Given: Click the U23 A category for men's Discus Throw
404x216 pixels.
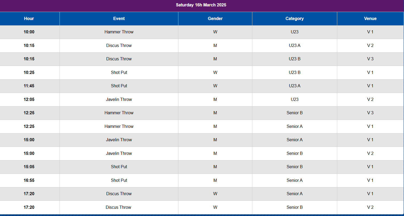Looking at the screenshot, I should tap(294, 45).
